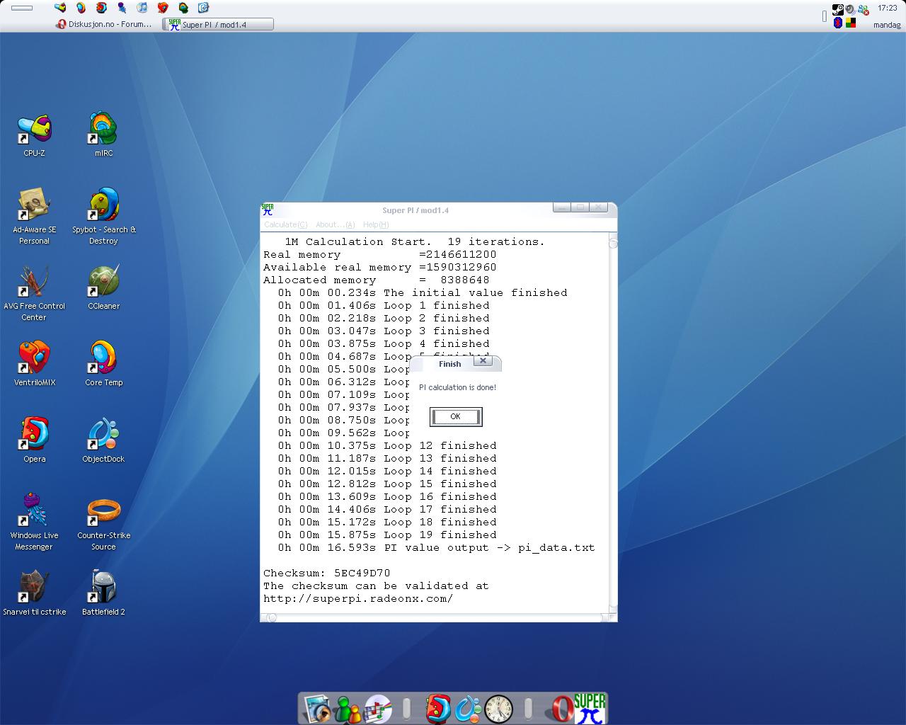Viewport: 906px width, 725px height.
Task: Select Spybot - Search & Destroy icon
Action: 103,217
